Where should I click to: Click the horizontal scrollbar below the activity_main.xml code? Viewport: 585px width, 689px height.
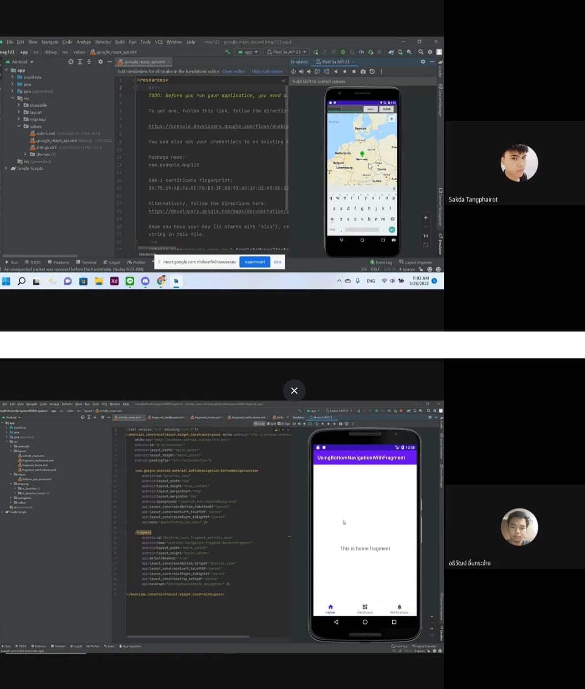188,636
